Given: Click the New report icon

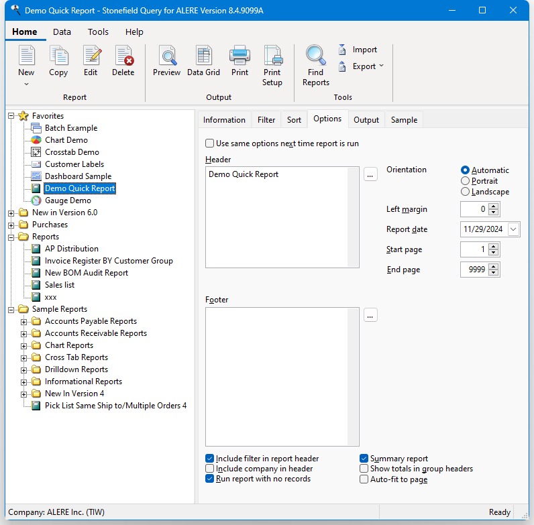Looking at the screenshot, I should [x=26, y=56].
